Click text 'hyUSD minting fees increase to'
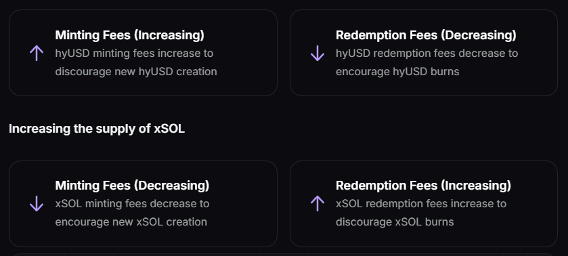The image size is (568, 256). 135,54
